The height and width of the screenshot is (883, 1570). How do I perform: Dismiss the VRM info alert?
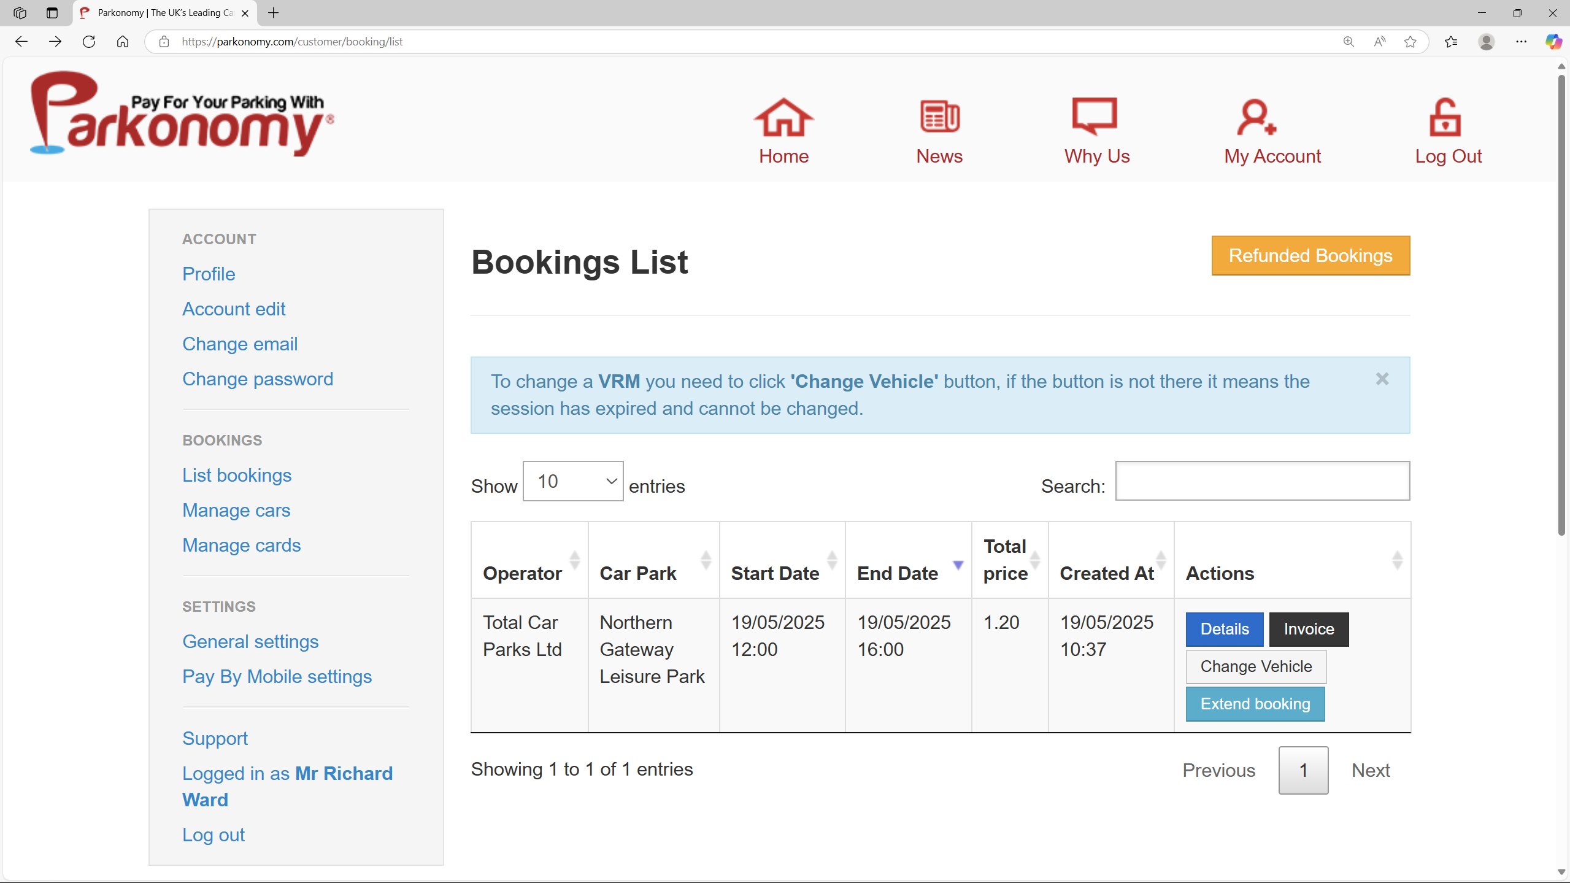click(x=1382, y=379)
